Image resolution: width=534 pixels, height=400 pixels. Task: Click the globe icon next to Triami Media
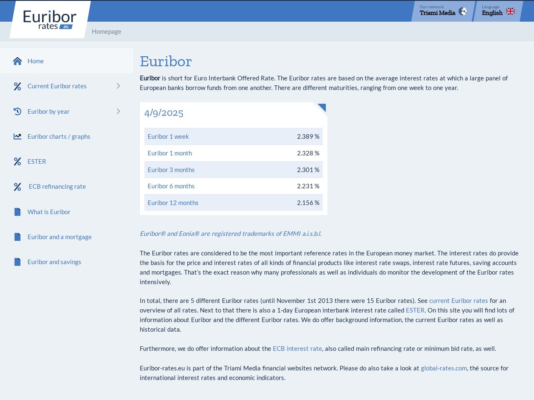point(463,11)
